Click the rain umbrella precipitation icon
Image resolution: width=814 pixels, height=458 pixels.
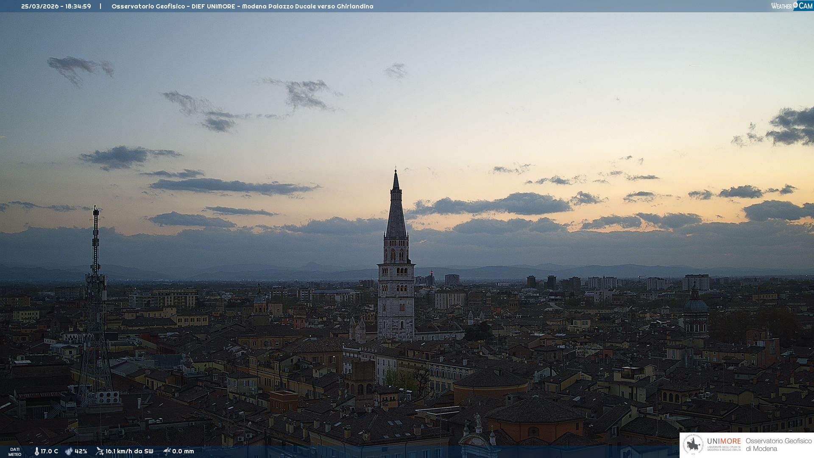point(167,451)
